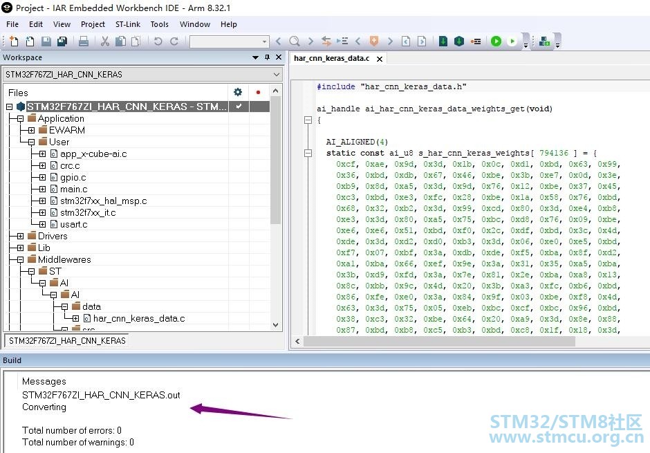Image resolution: width=650 pixels, height=453 pixels.
Task: Click the Redo arrow icon
Action: (174, 41)
